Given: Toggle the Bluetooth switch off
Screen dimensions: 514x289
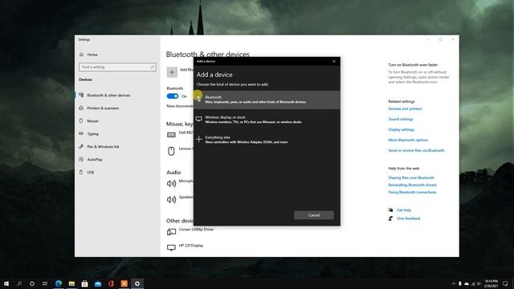Looking at the screenshot, I should point(173,96).
